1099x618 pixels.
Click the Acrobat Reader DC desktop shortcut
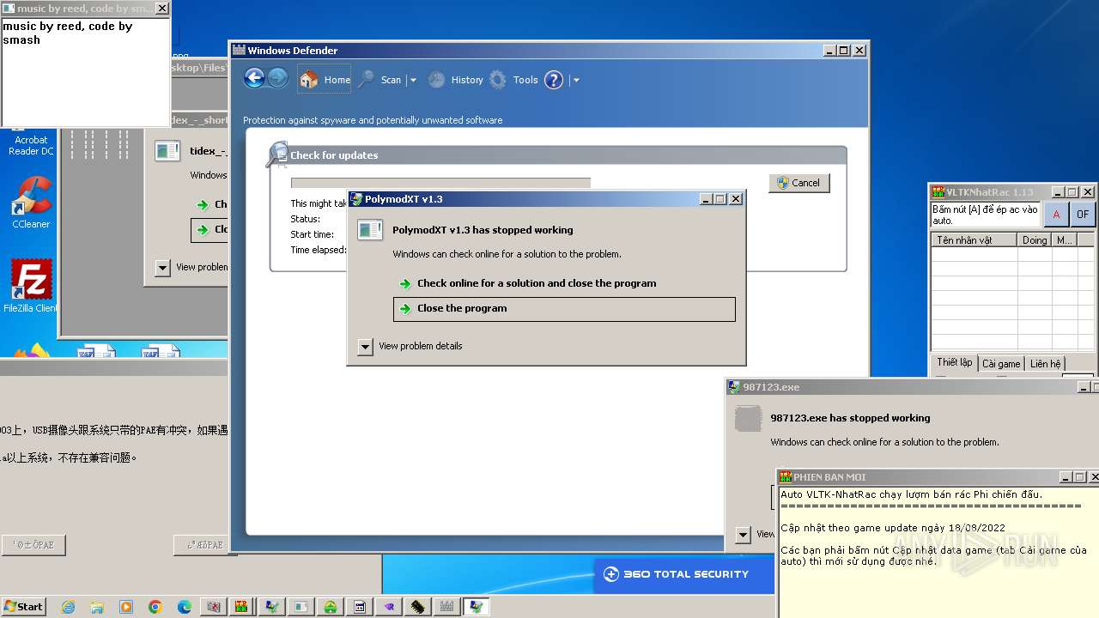31,145
